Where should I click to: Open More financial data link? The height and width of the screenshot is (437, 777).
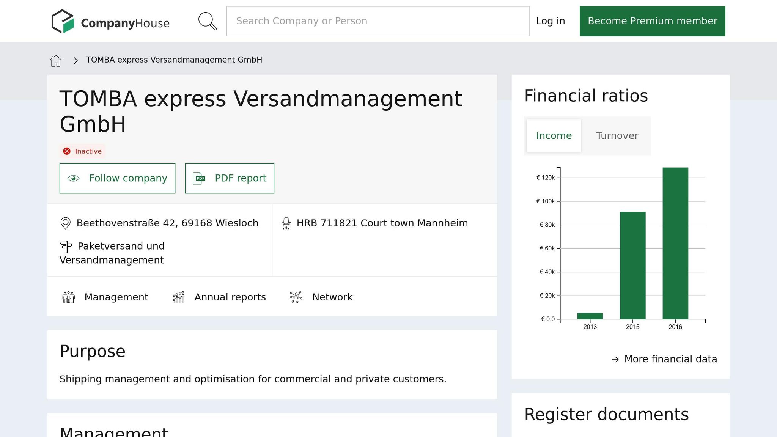coord(664,359)
